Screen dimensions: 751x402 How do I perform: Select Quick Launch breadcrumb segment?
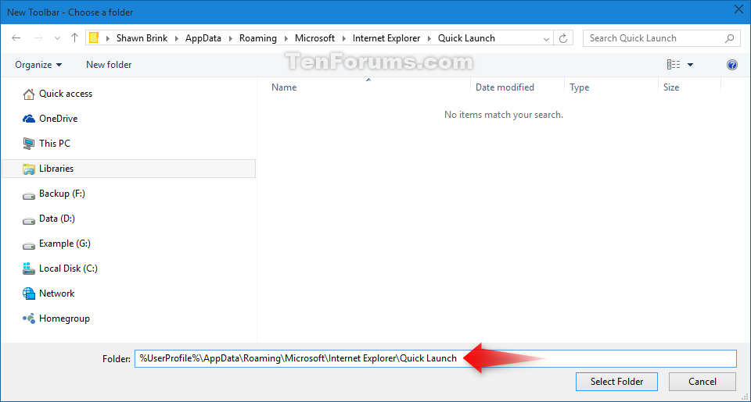pos(466,38)
